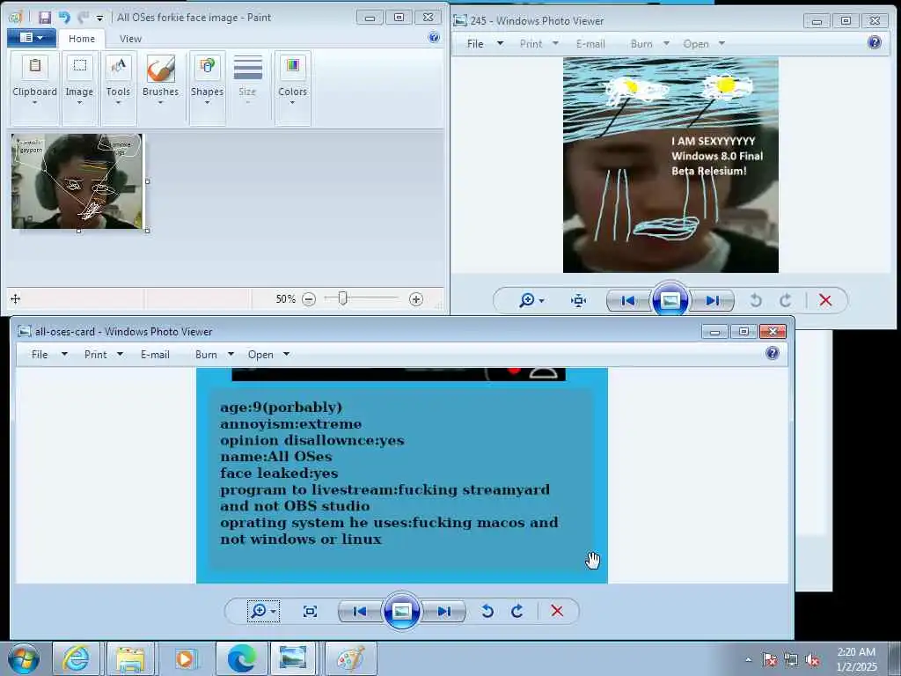The width and height of the screenshot is (901, 676).
Task: Click the Redo arrow in Paint
Action: (83, 18)
